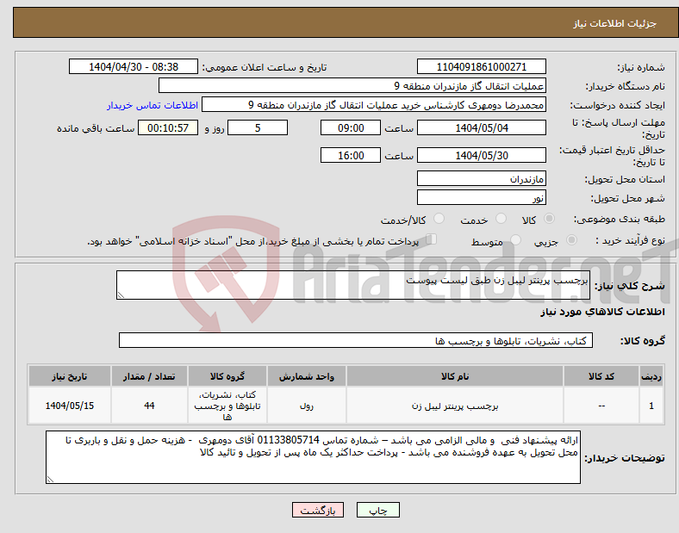This screenshot has width=679, height=533.
Task: Click the need number field 1104091861000271
Action: (x=481, y=66)
